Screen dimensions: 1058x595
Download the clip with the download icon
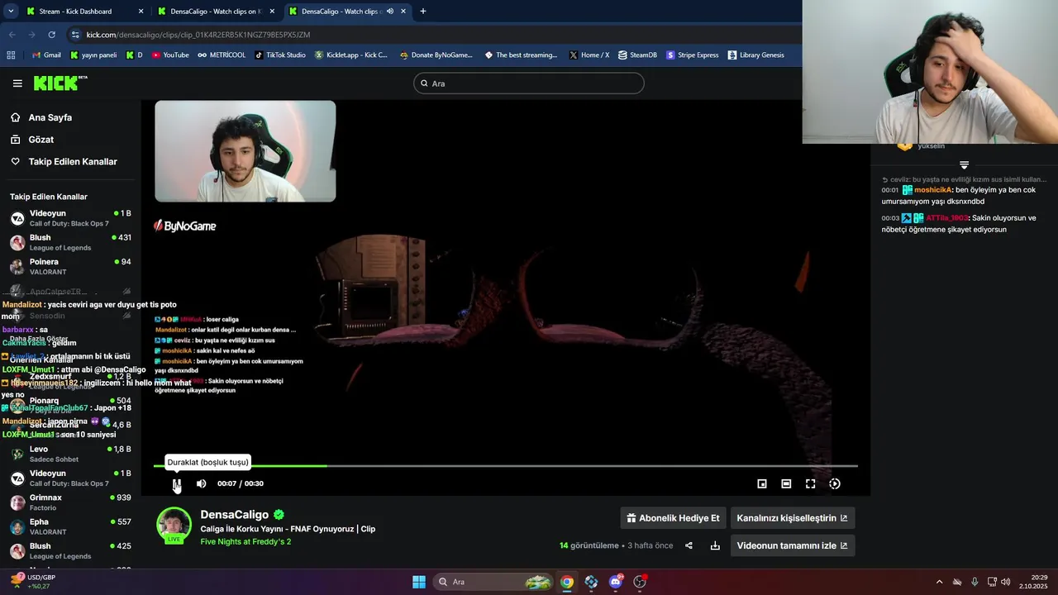(715, 545)
